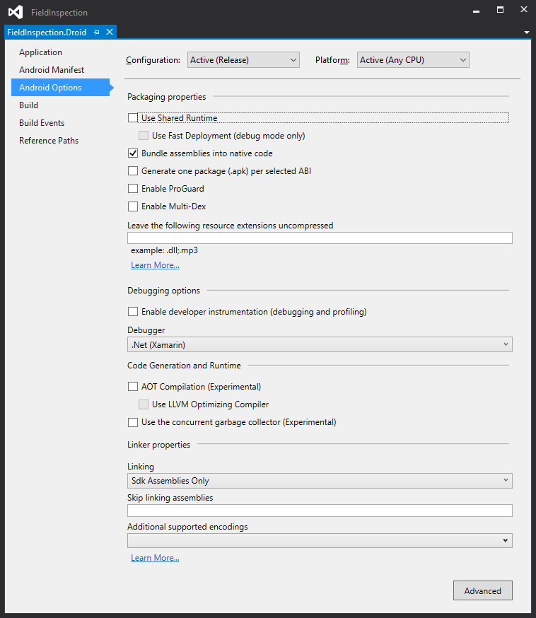Click the Advanced button

pyautogui.click(x=483, y=590)
